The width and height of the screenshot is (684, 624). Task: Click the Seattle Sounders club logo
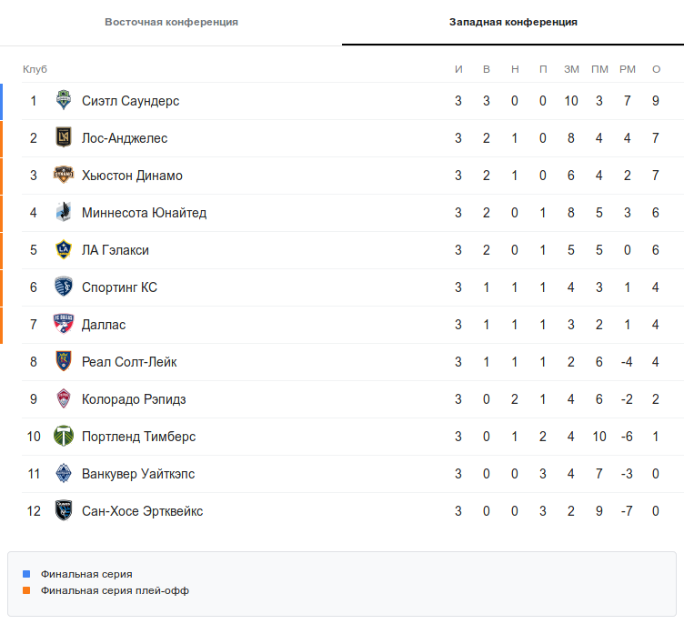63,101
